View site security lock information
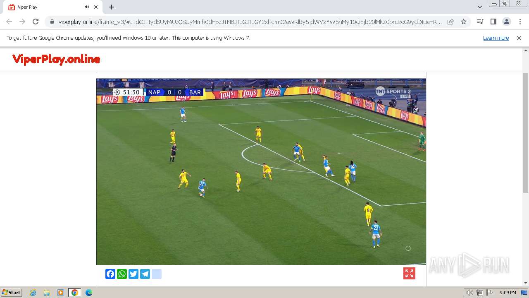This screenshot has height=298, width=529. 52,22
